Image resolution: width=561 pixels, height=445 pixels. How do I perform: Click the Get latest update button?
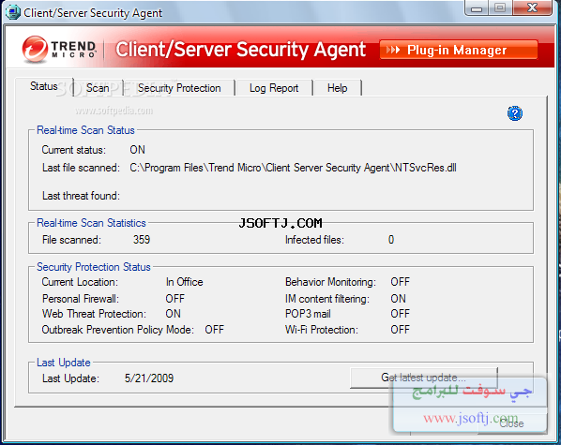424,378
